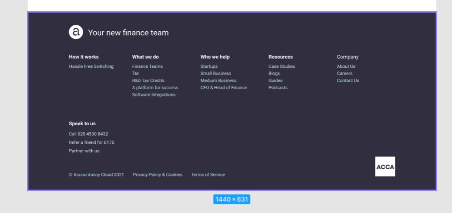Open the Startups link
The image size is (452, 213).
209,66
